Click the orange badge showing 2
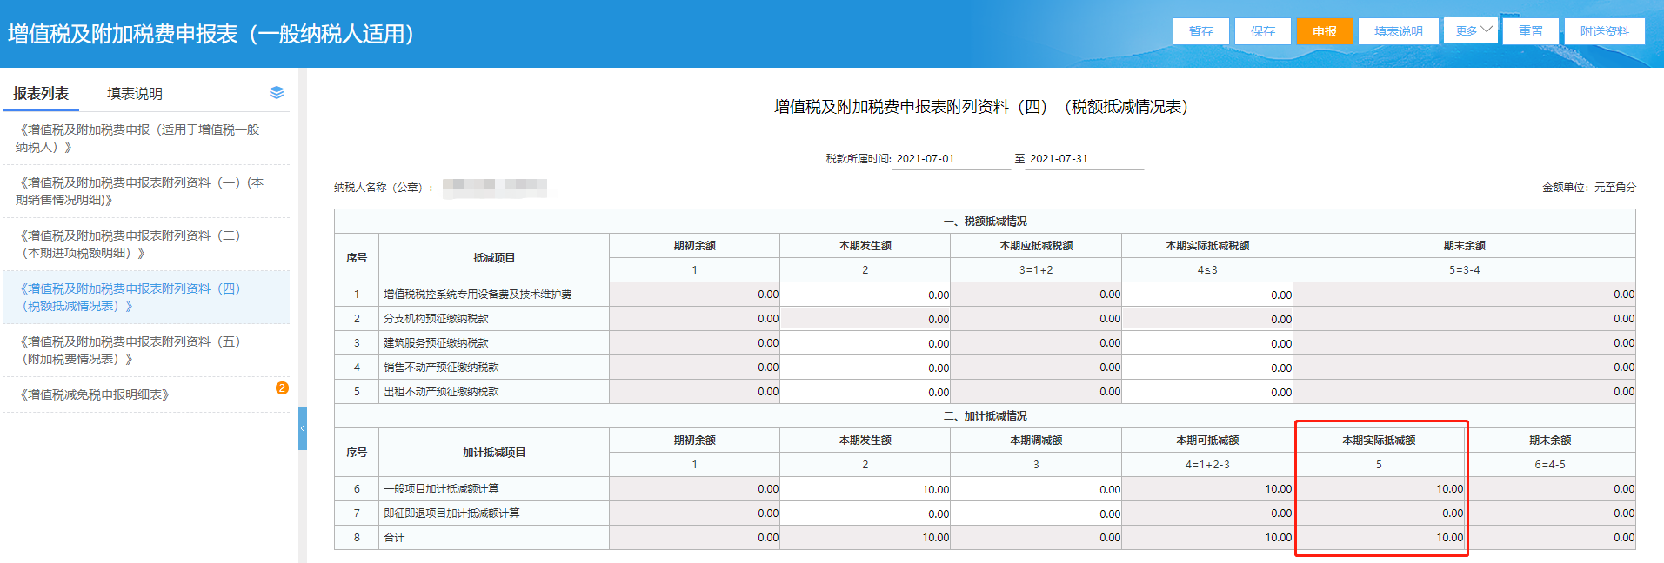 [282, 388]
